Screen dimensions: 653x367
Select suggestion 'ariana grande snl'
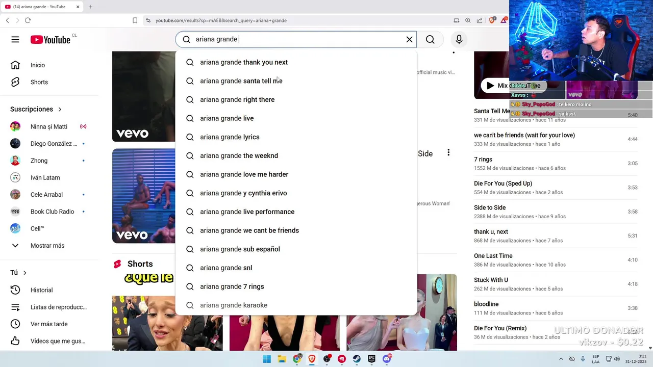point(296,268)
